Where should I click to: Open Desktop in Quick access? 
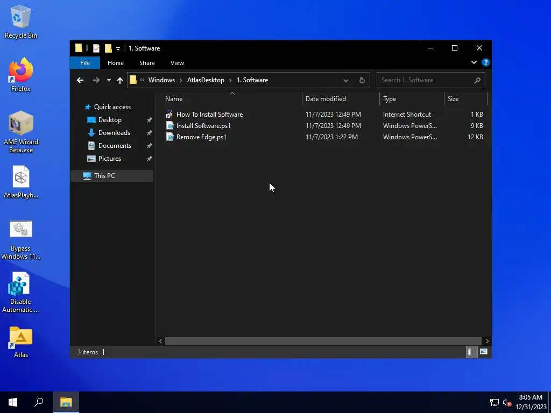pos(110,120)
